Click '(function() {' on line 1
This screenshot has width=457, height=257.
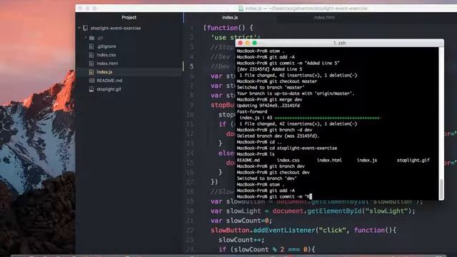point(228,28)
